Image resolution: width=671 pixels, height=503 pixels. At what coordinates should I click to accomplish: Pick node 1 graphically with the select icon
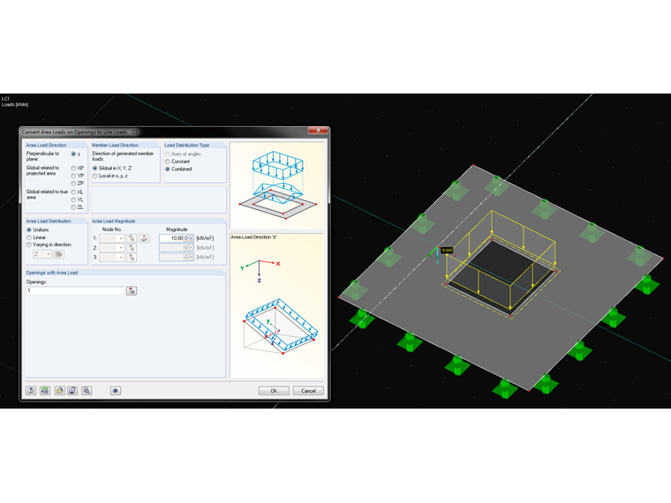[132, 238]
